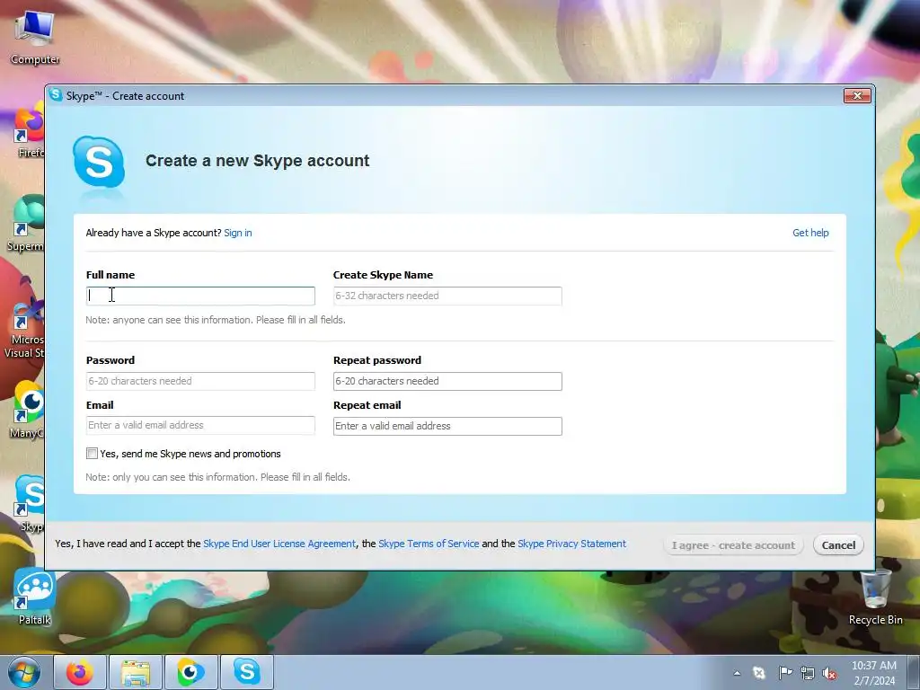Open Windows Explorer from the taskbar

pos(136,672)
